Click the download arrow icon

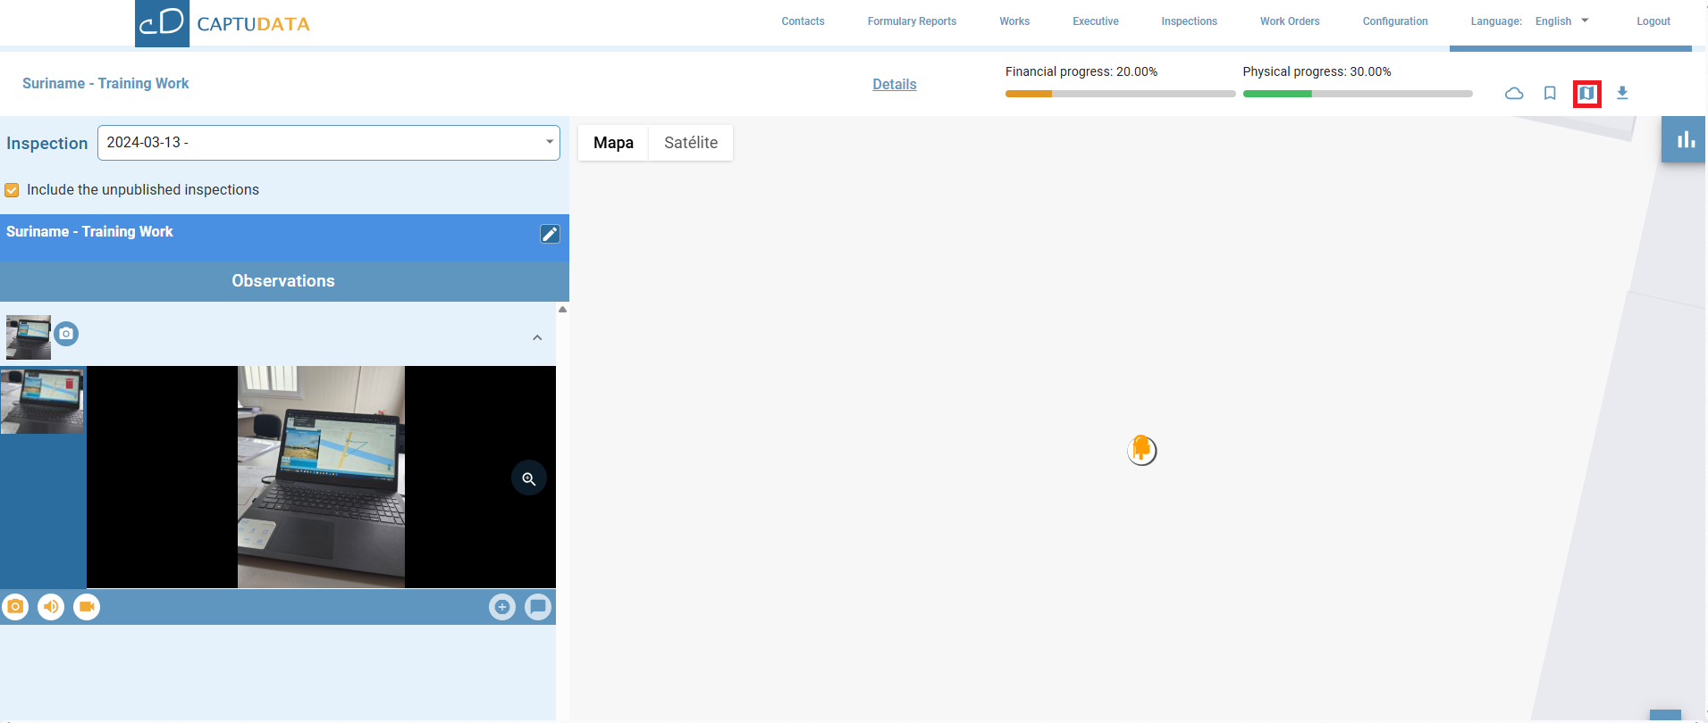pos(1622,94)
